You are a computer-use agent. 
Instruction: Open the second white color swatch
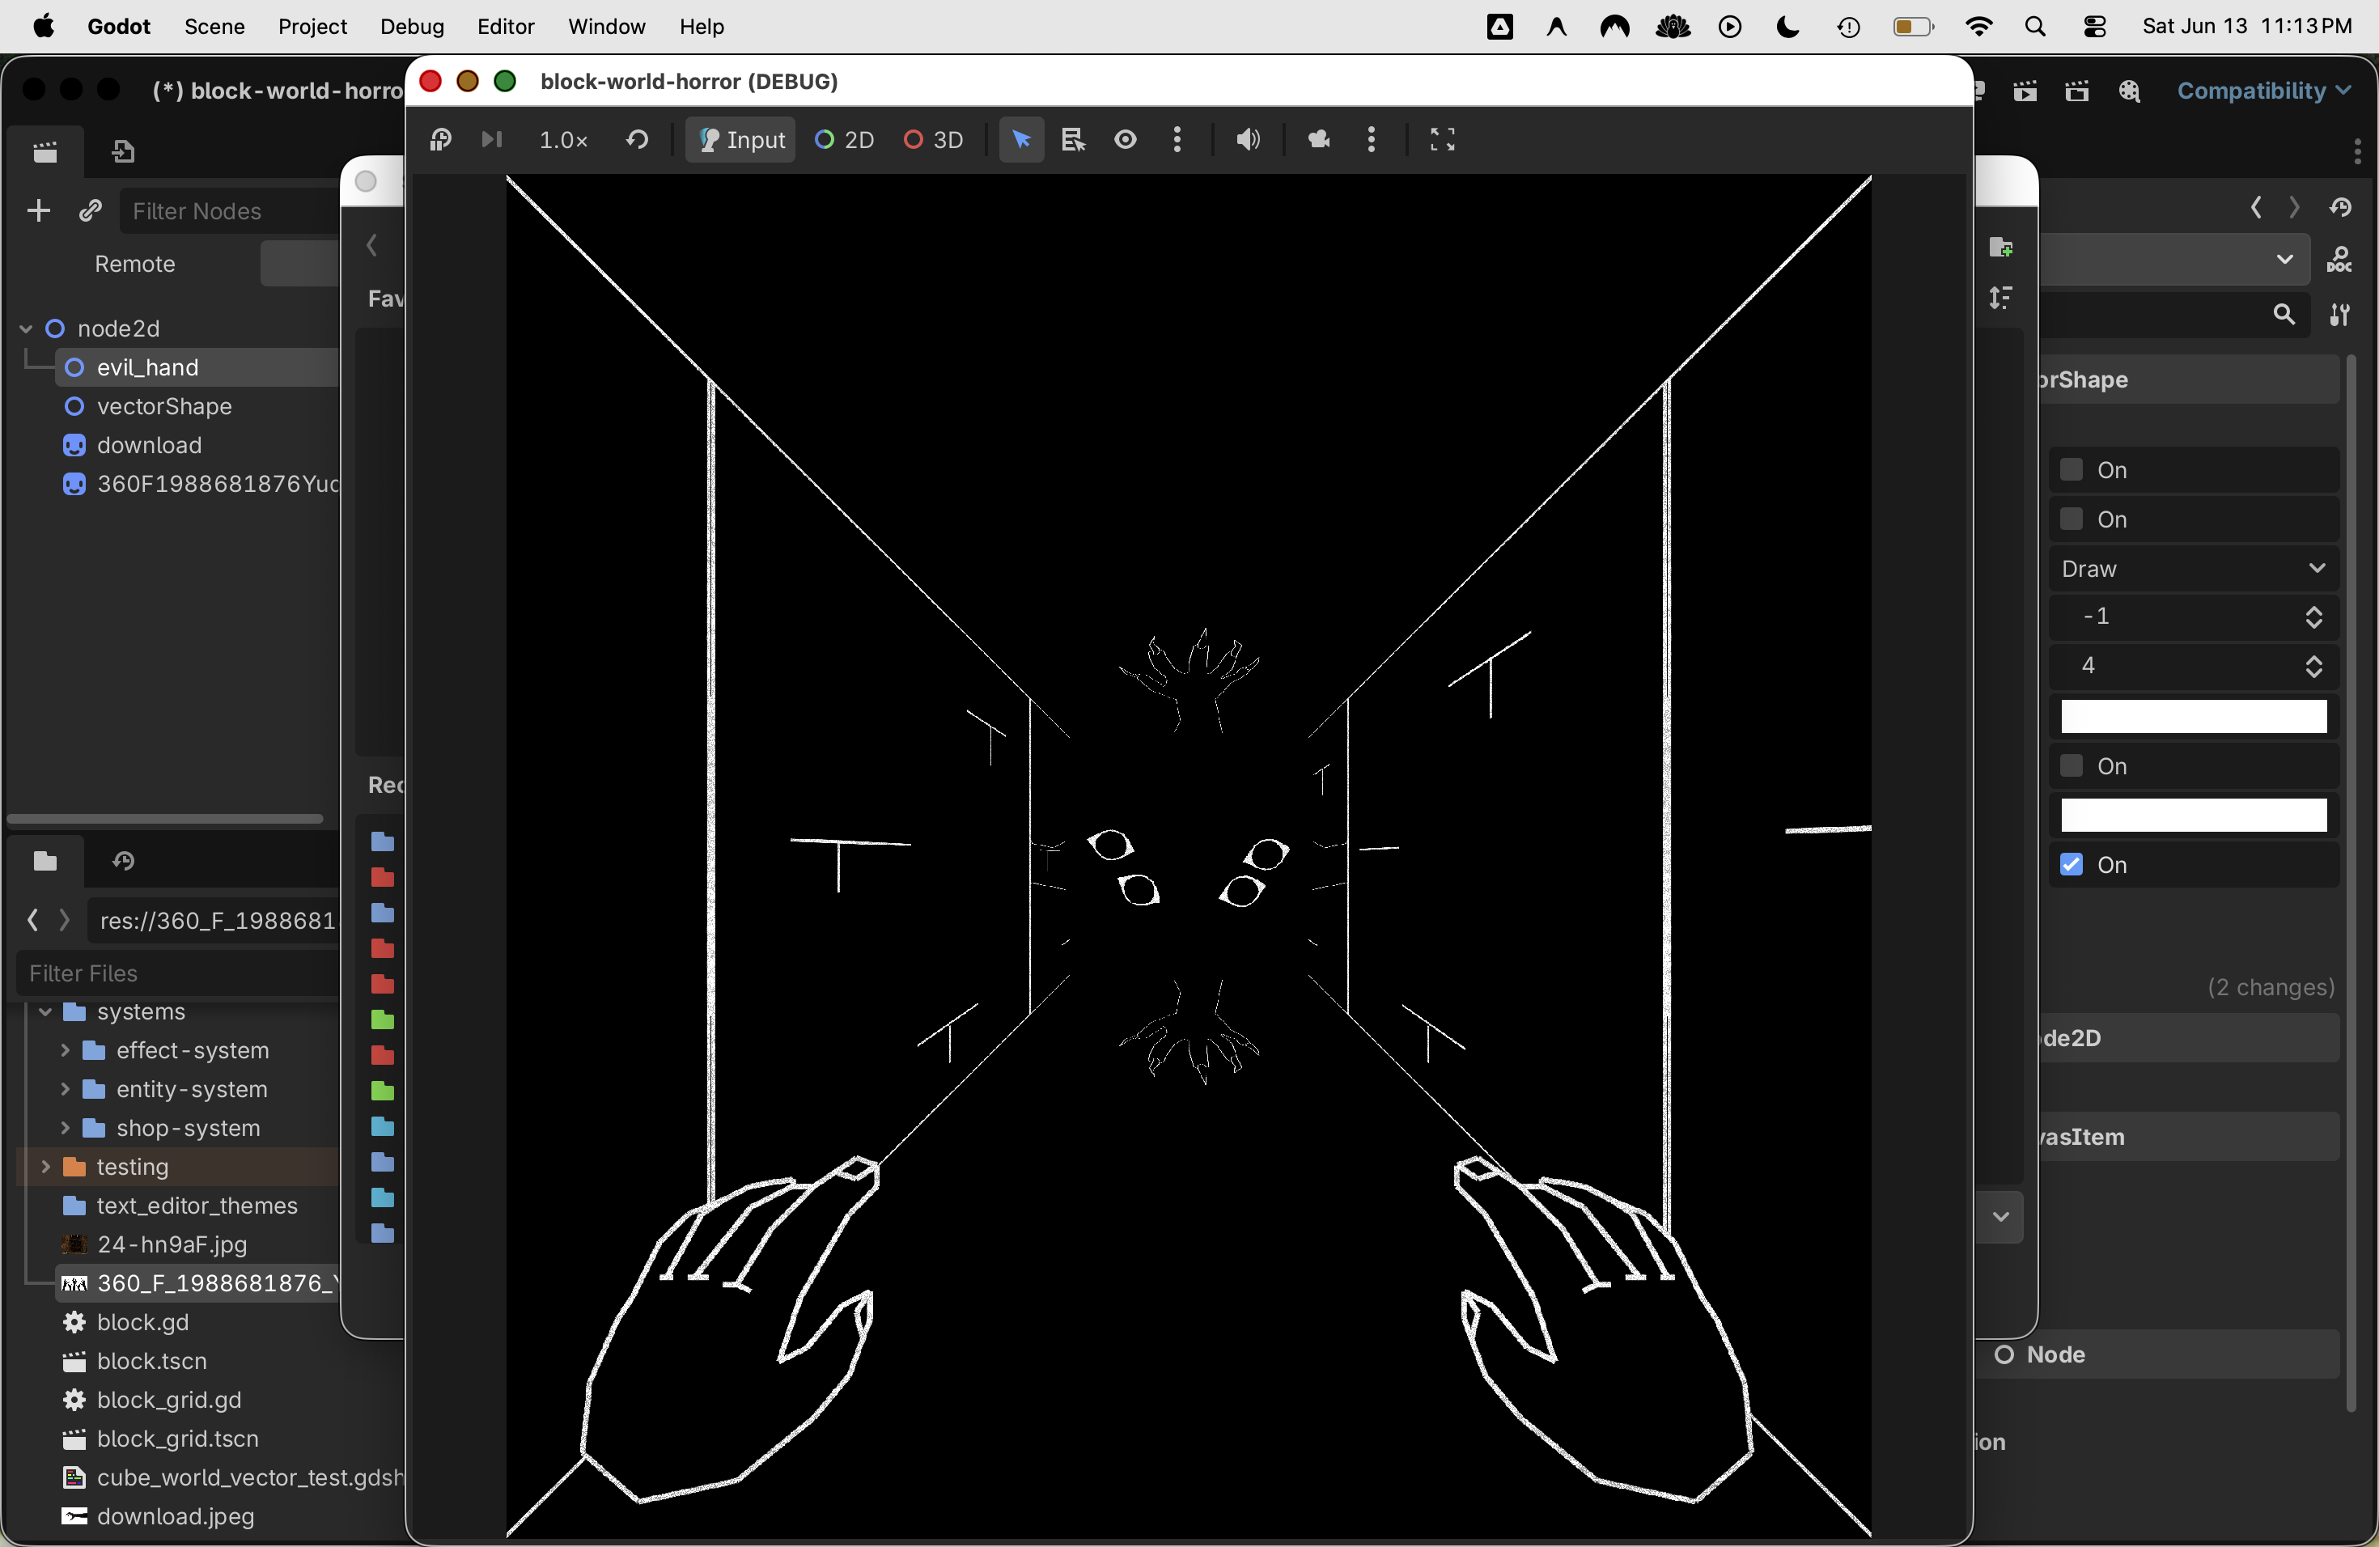[2193, 816]
